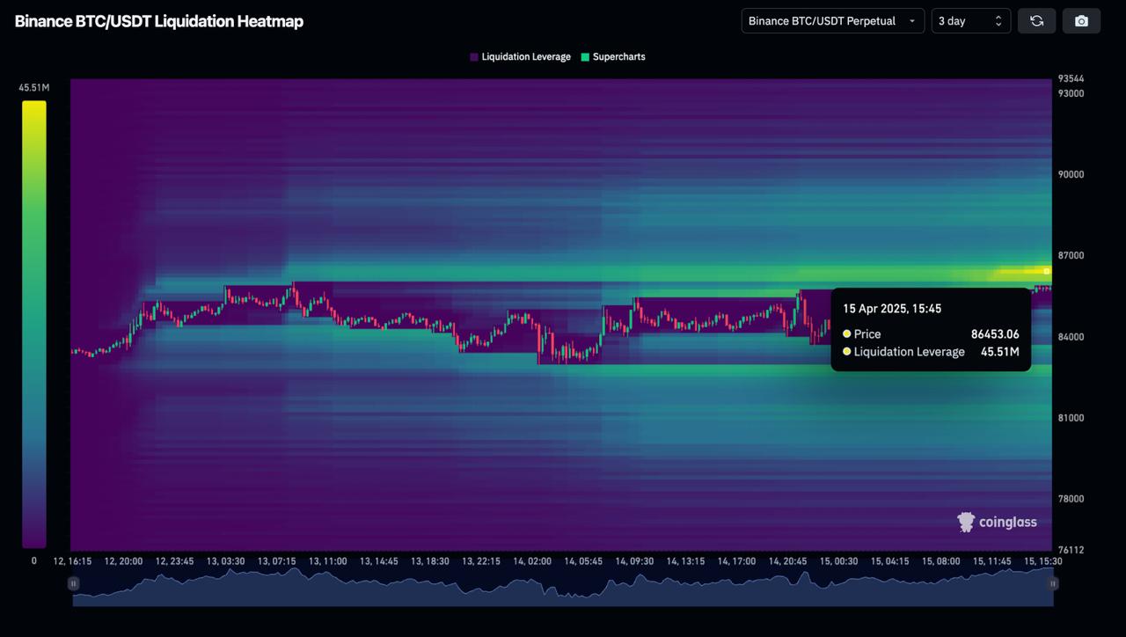Click the 84000 price axis label

click(1071, 337)
